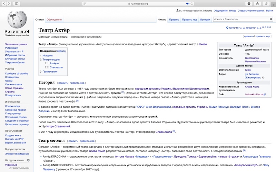276x172 pixels.
Task: Open Reader view icon in address bar
Action: click(x=85, y=3)
